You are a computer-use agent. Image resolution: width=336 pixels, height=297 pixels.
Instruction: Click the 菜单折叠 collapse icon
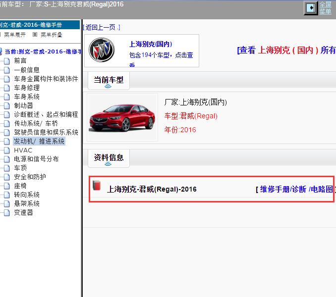(x=35, y=35)
